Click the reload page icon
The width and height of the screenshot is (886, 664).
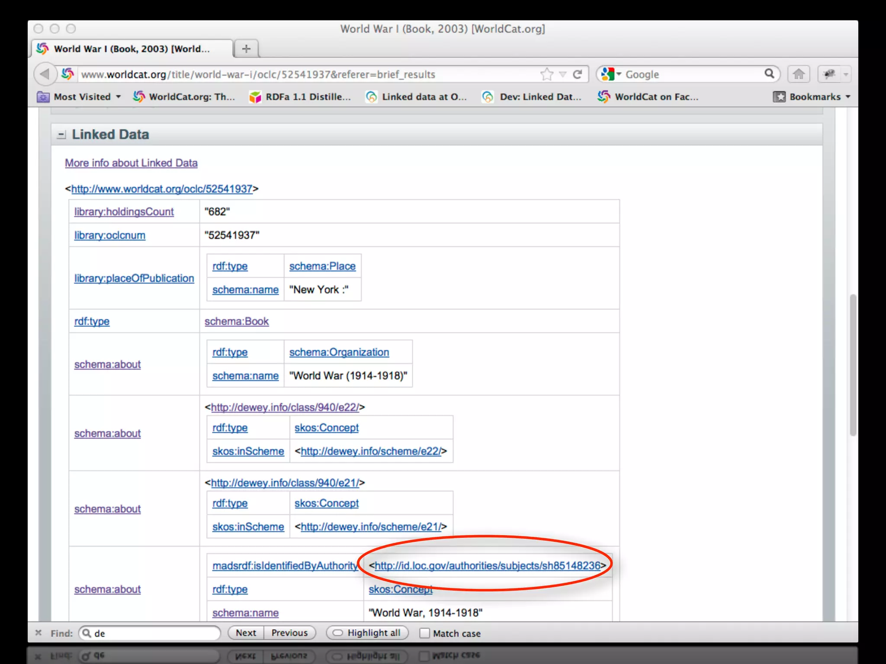point(577,74)
